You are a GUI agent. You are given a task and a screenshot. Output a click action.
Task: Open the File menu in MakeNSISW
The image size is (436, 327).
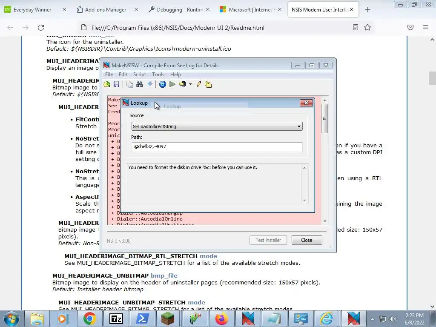[x=109, y=75]
